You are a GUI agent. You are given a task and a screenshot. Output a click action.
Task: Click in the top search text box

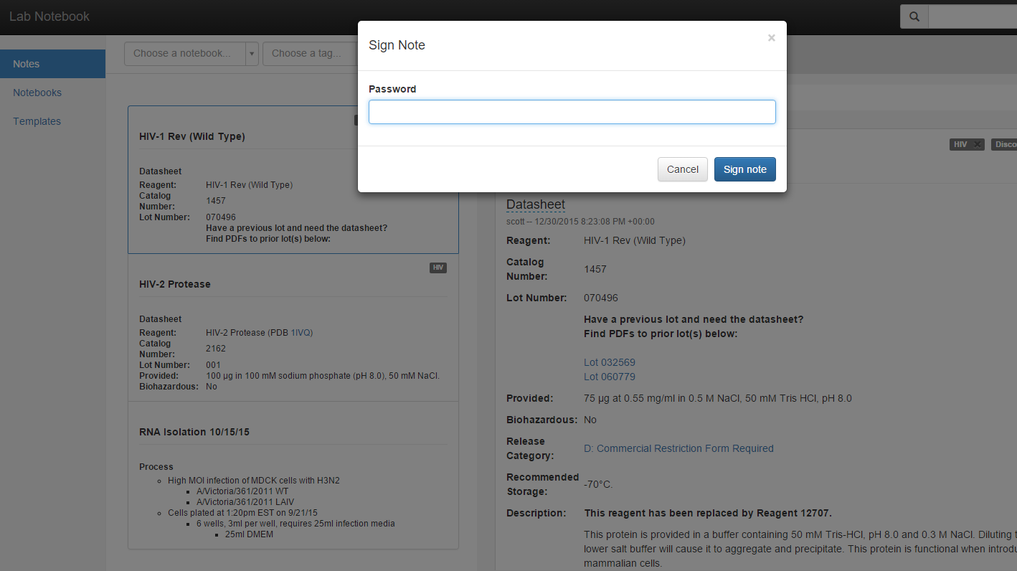click(972, 16)
